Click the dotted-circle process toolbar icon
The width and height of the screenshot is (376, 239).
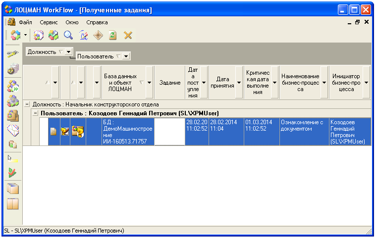(38, 35)
